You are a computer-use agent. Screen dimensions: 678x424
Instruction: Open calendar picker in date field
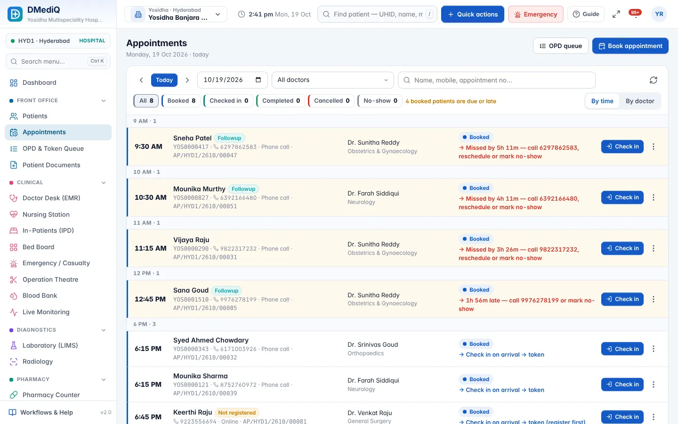click(258, 80)
